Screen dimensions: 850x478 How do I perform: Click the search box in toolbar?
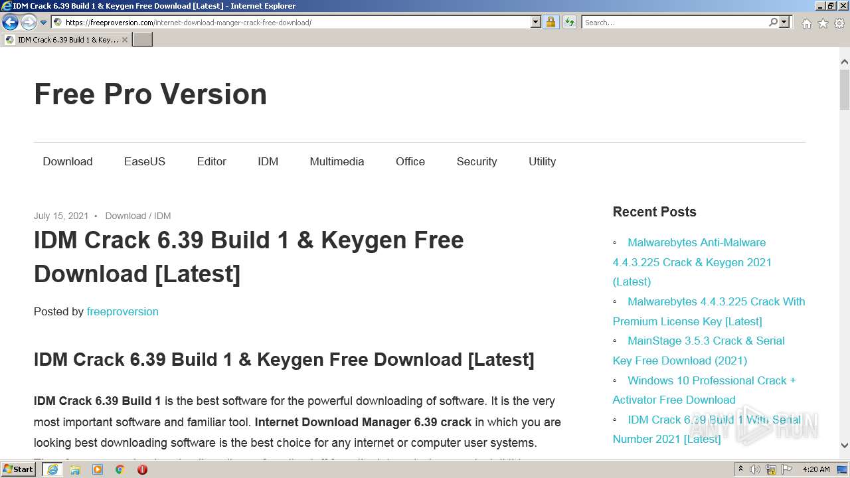coord(674,23)
